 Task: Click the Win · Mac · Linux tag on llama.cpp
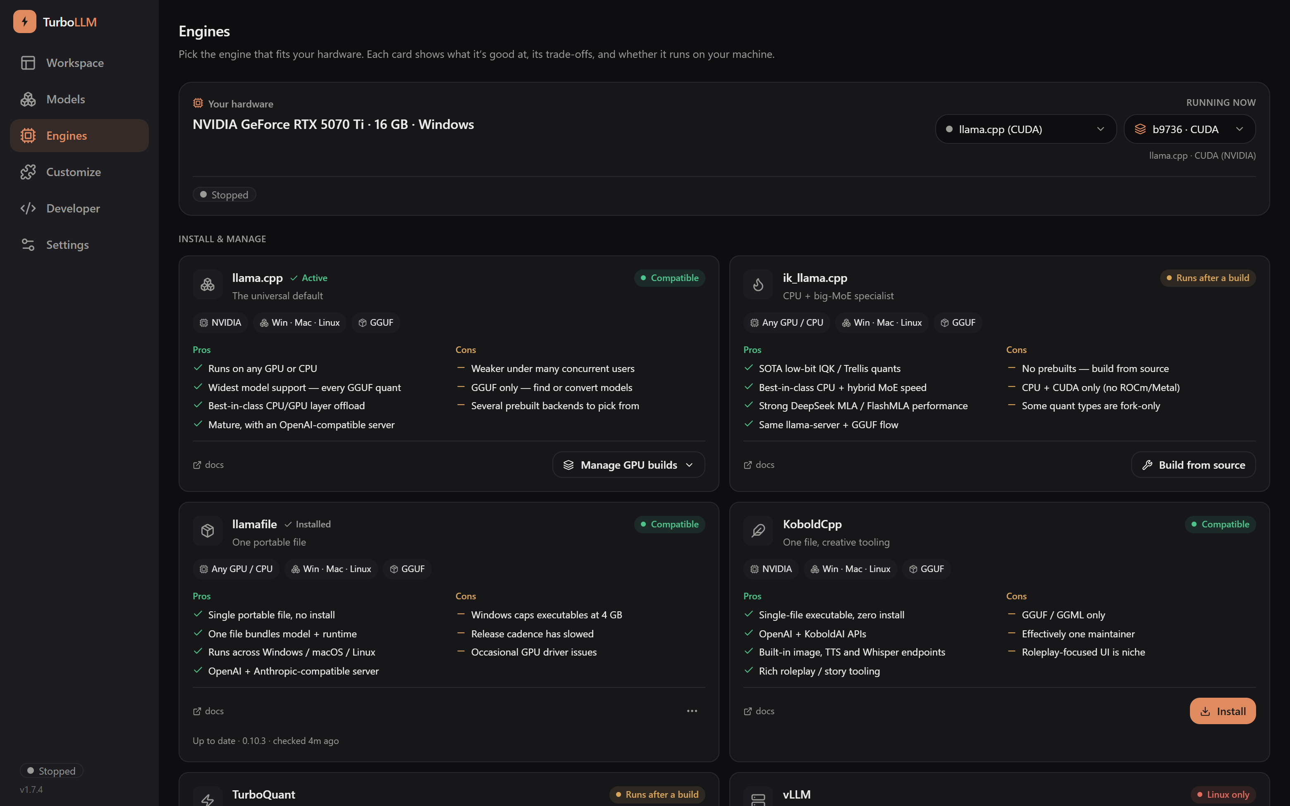300,322
